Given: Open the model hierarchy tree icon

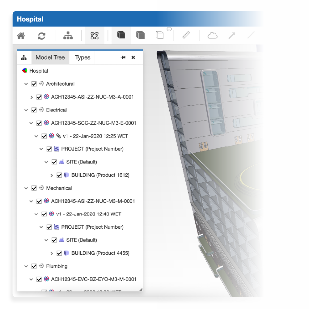Looking at the screenshot, I should tap(68, 36).
